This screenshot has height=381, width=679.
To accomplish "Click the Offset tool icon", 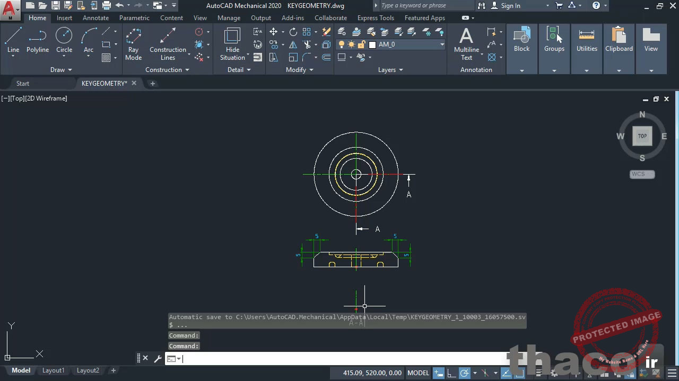I will [326, 57].
